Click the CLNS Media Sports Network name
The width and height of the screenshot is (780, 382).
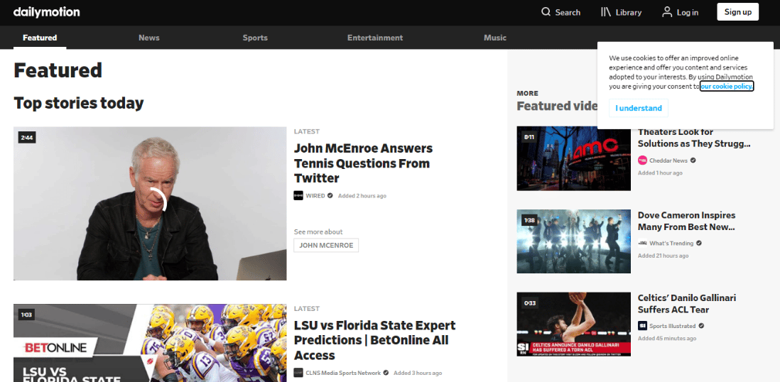[343, 373]
